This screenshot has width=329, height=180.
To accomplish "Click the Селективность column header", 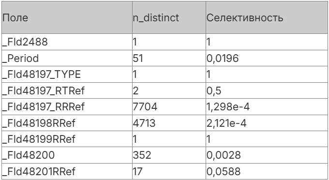I will pyautogui.click(x=267, y=17).
